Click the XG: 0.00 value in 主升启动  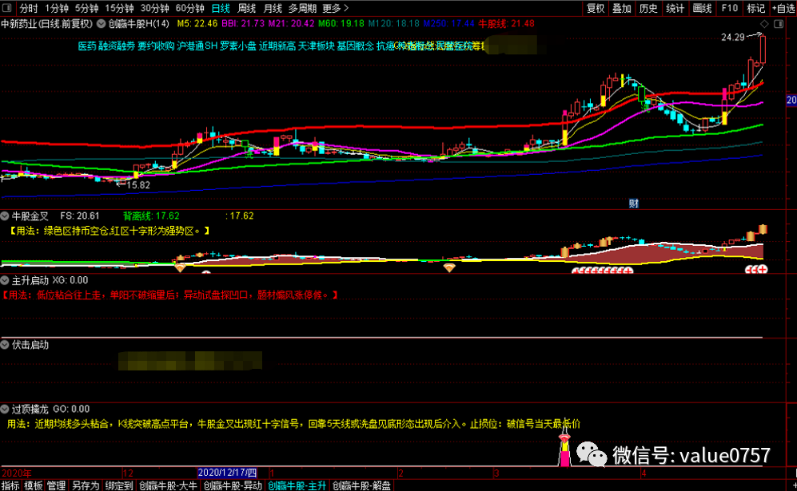coord(70,280)
